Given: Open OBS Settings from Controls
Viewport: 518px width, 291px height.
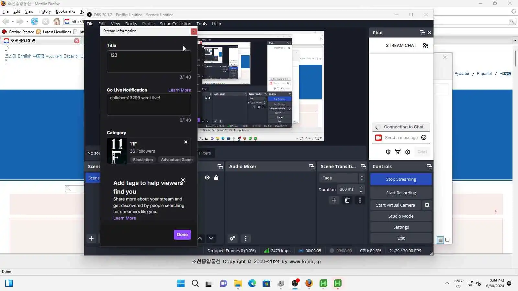Looking at the screenshot, I should point(401,227).
